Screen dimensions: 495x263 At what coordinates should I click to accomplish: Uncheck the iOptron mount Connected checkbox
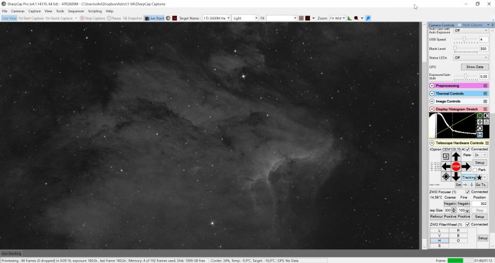pyautogui.click(x=468, y=149)
